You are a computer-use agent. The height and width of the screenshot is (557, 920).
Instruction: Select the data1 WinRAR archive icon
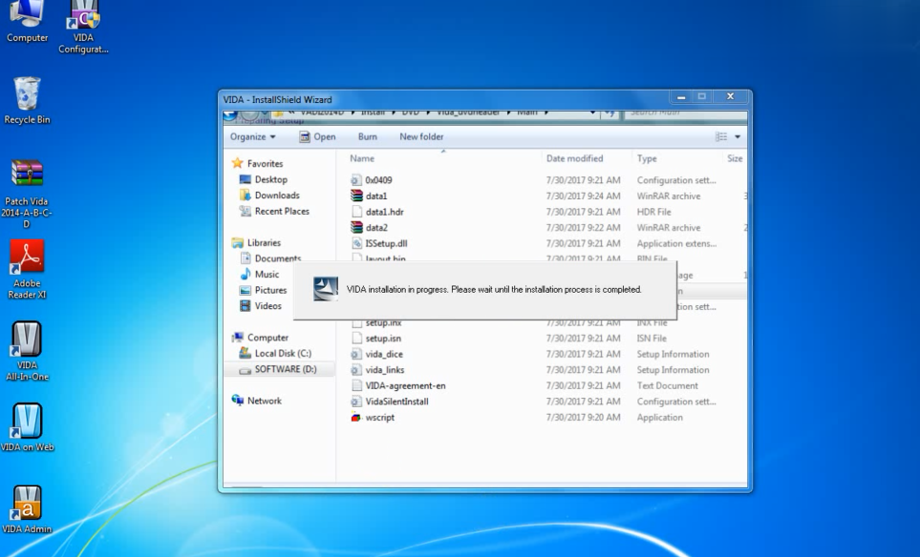click(x=356, y=196)
